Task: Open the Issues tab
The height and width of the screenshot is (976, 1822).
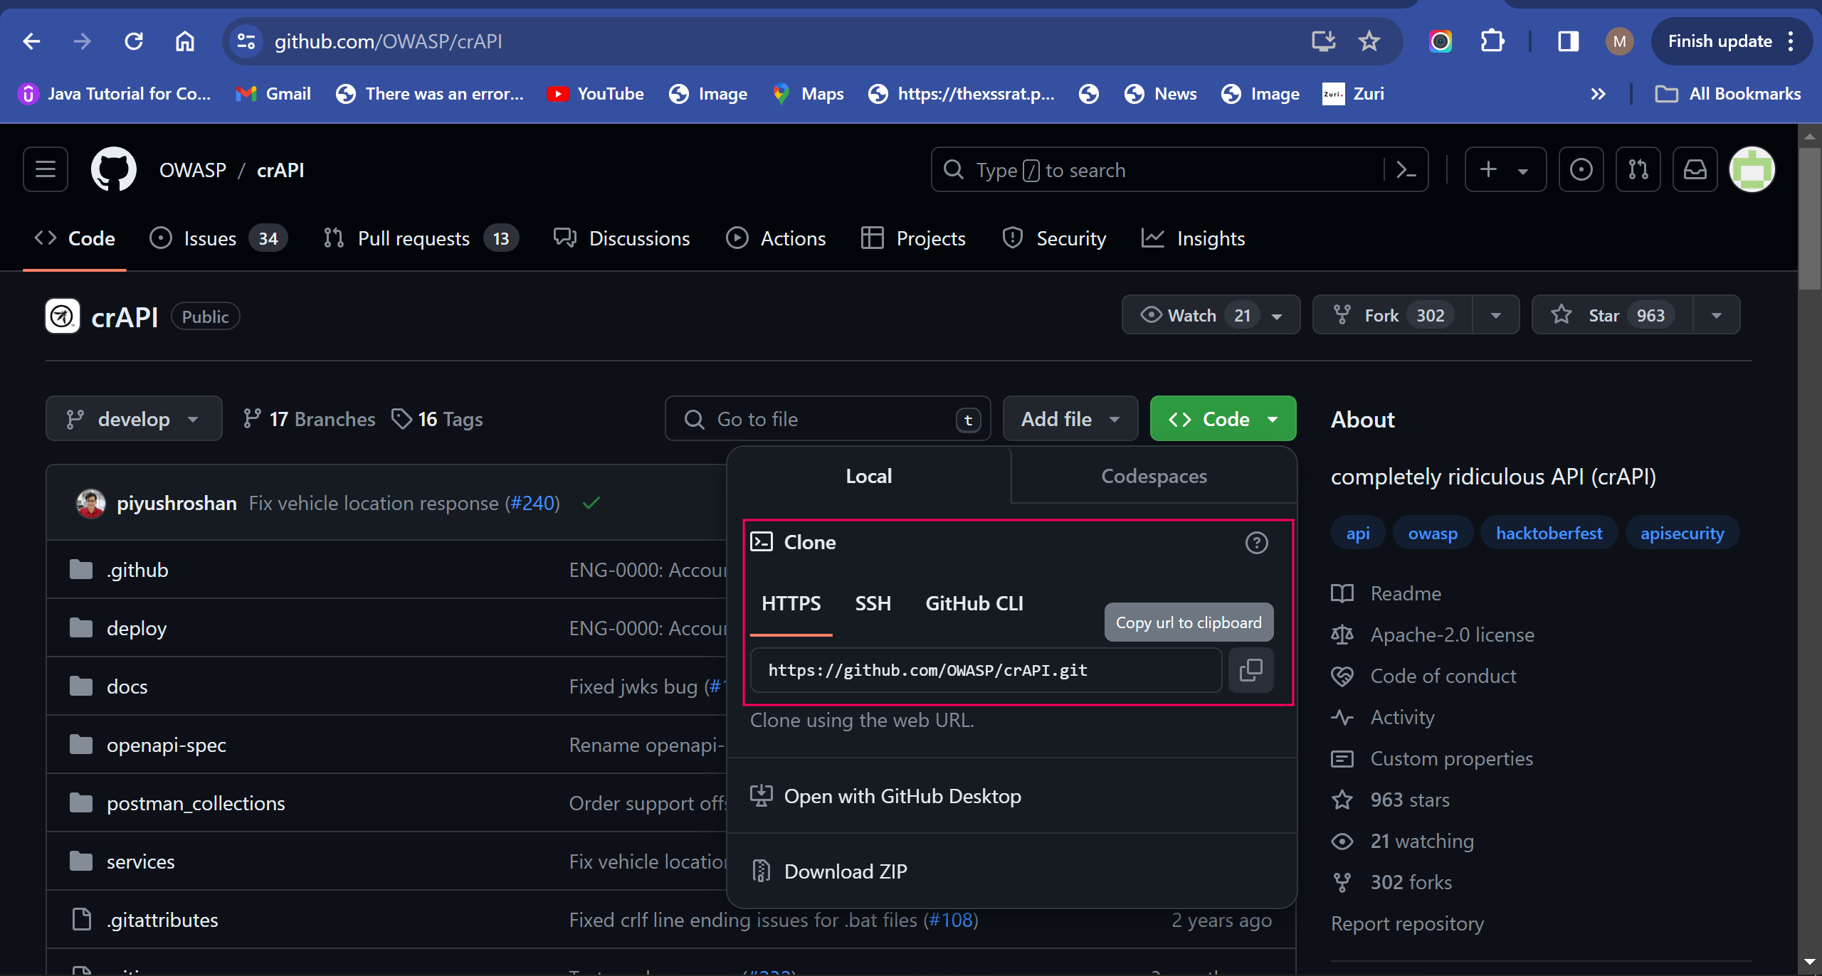Action: point(218,238)
